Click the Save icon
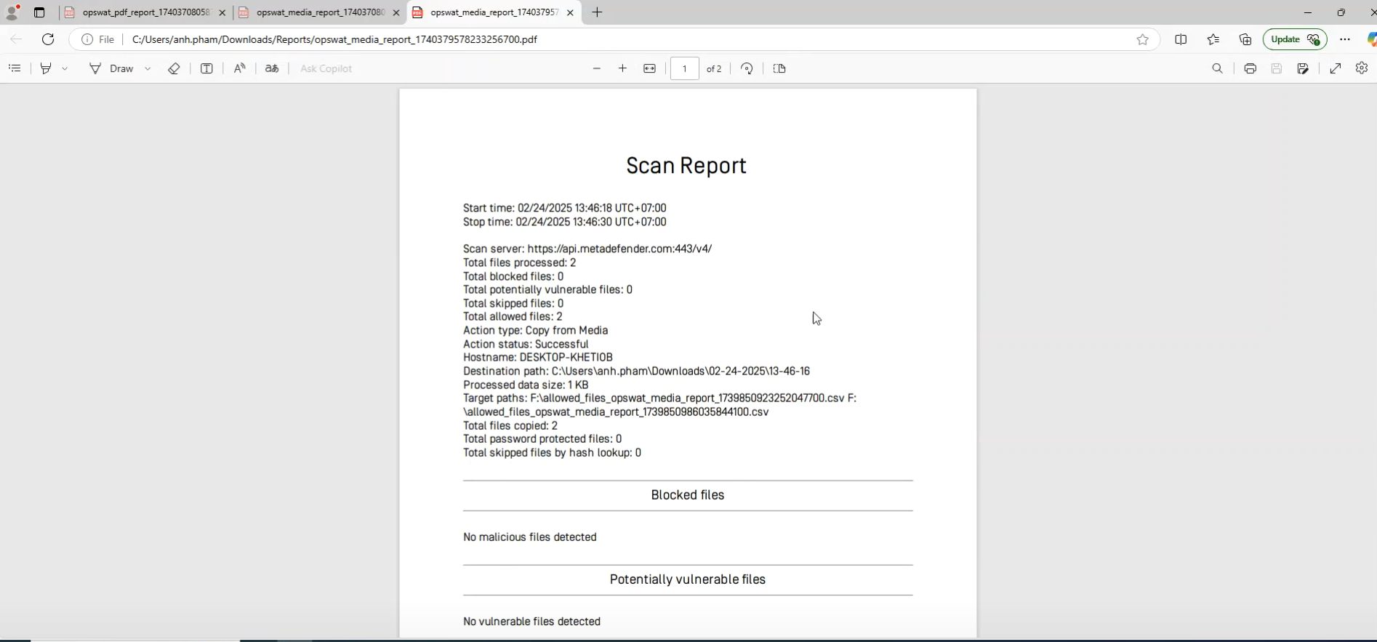Viewport: 1377px width, 642px height. 1276,68
